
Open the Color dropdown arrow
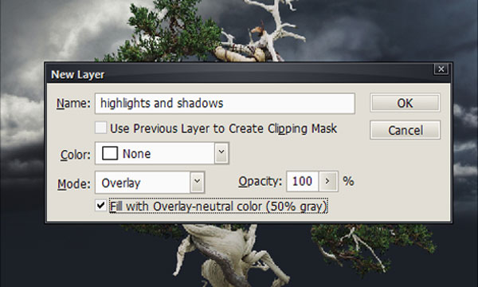pos(221,153)
